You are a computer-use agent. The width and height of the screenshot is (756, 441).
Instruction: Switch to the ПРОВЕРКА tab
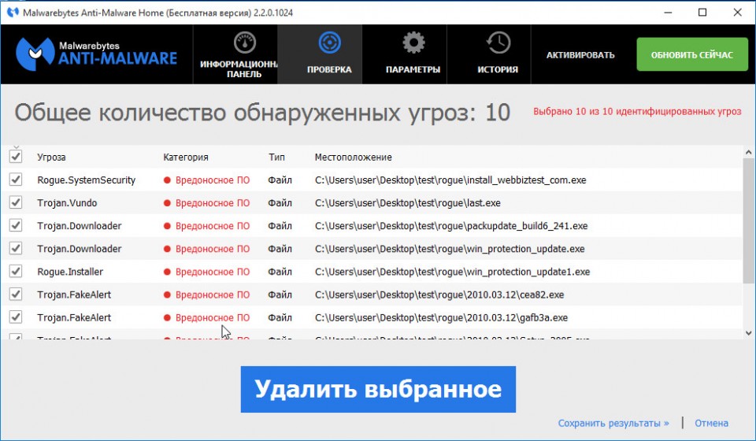tap(320, 54)
